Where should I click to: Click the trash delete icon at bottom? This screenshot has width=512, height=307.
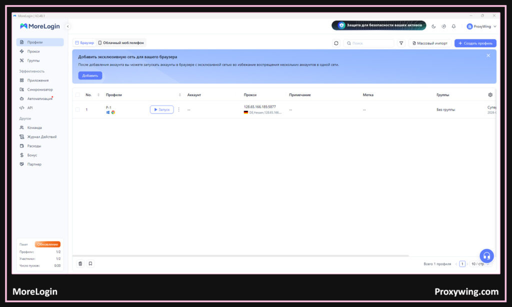(x=80, y=263)
